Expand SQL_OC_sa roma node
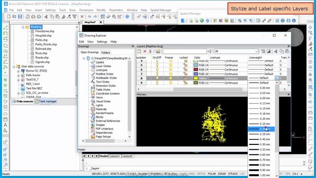The width and height of the screenshot is (316, 178). 18,93
